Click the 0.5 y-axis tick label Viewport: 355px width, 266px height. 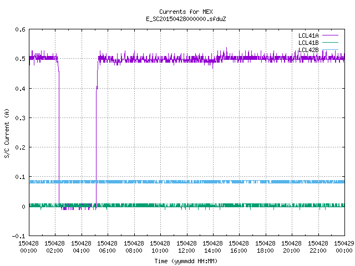pos(20,59)
